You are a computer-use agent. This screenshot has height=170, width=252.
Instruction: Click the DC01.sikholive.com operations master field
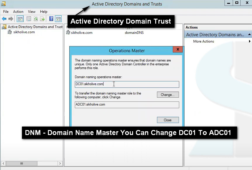pos(127,84)
